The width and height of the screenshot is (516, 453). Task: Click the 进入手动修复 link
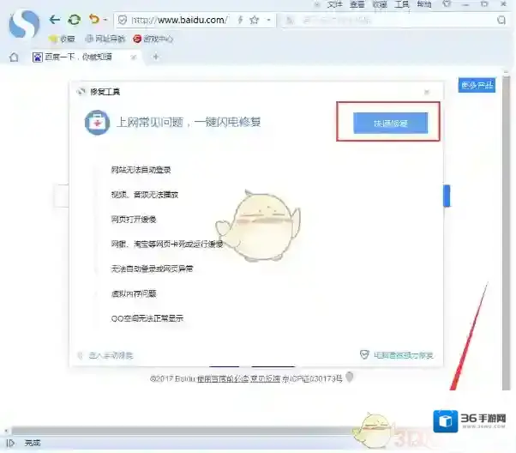tap(111, 355)
